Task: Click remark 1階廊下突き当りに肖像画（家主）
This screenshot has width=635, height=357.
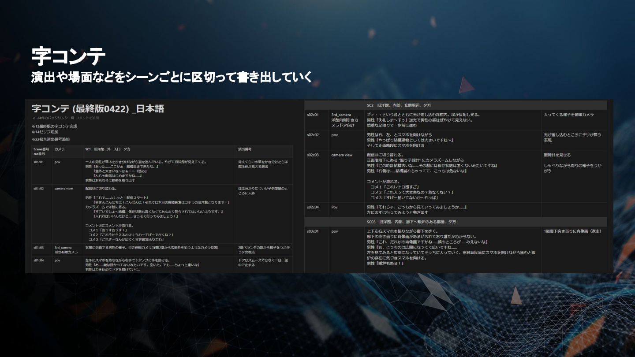Action: click(572, 231)
